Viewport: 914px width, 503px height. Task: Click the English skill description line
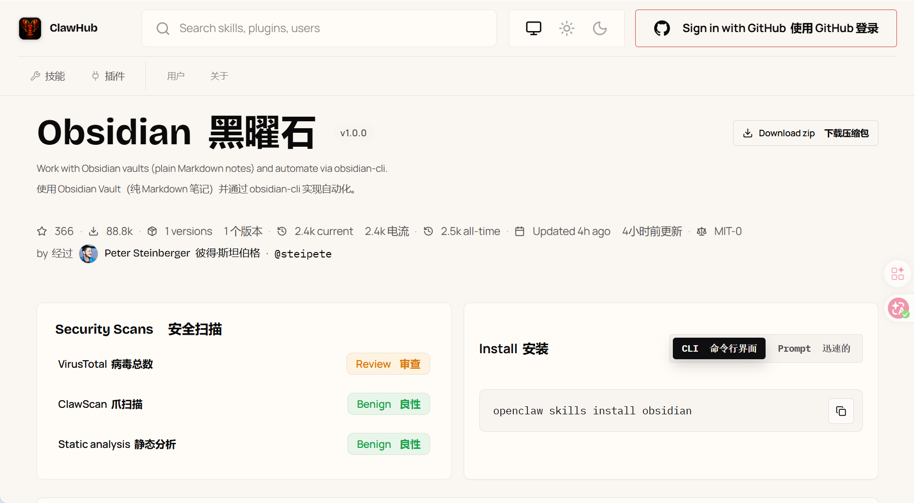coord(212,169)
